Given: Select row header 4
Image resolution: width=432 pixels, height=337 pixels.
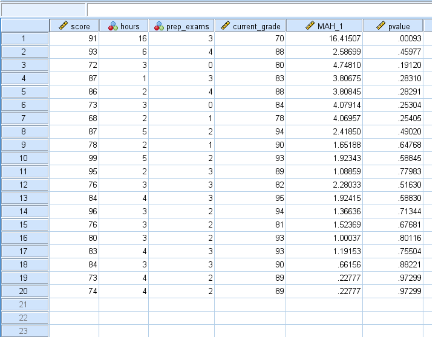Looking at the screenshot, I should click(25, 78).
